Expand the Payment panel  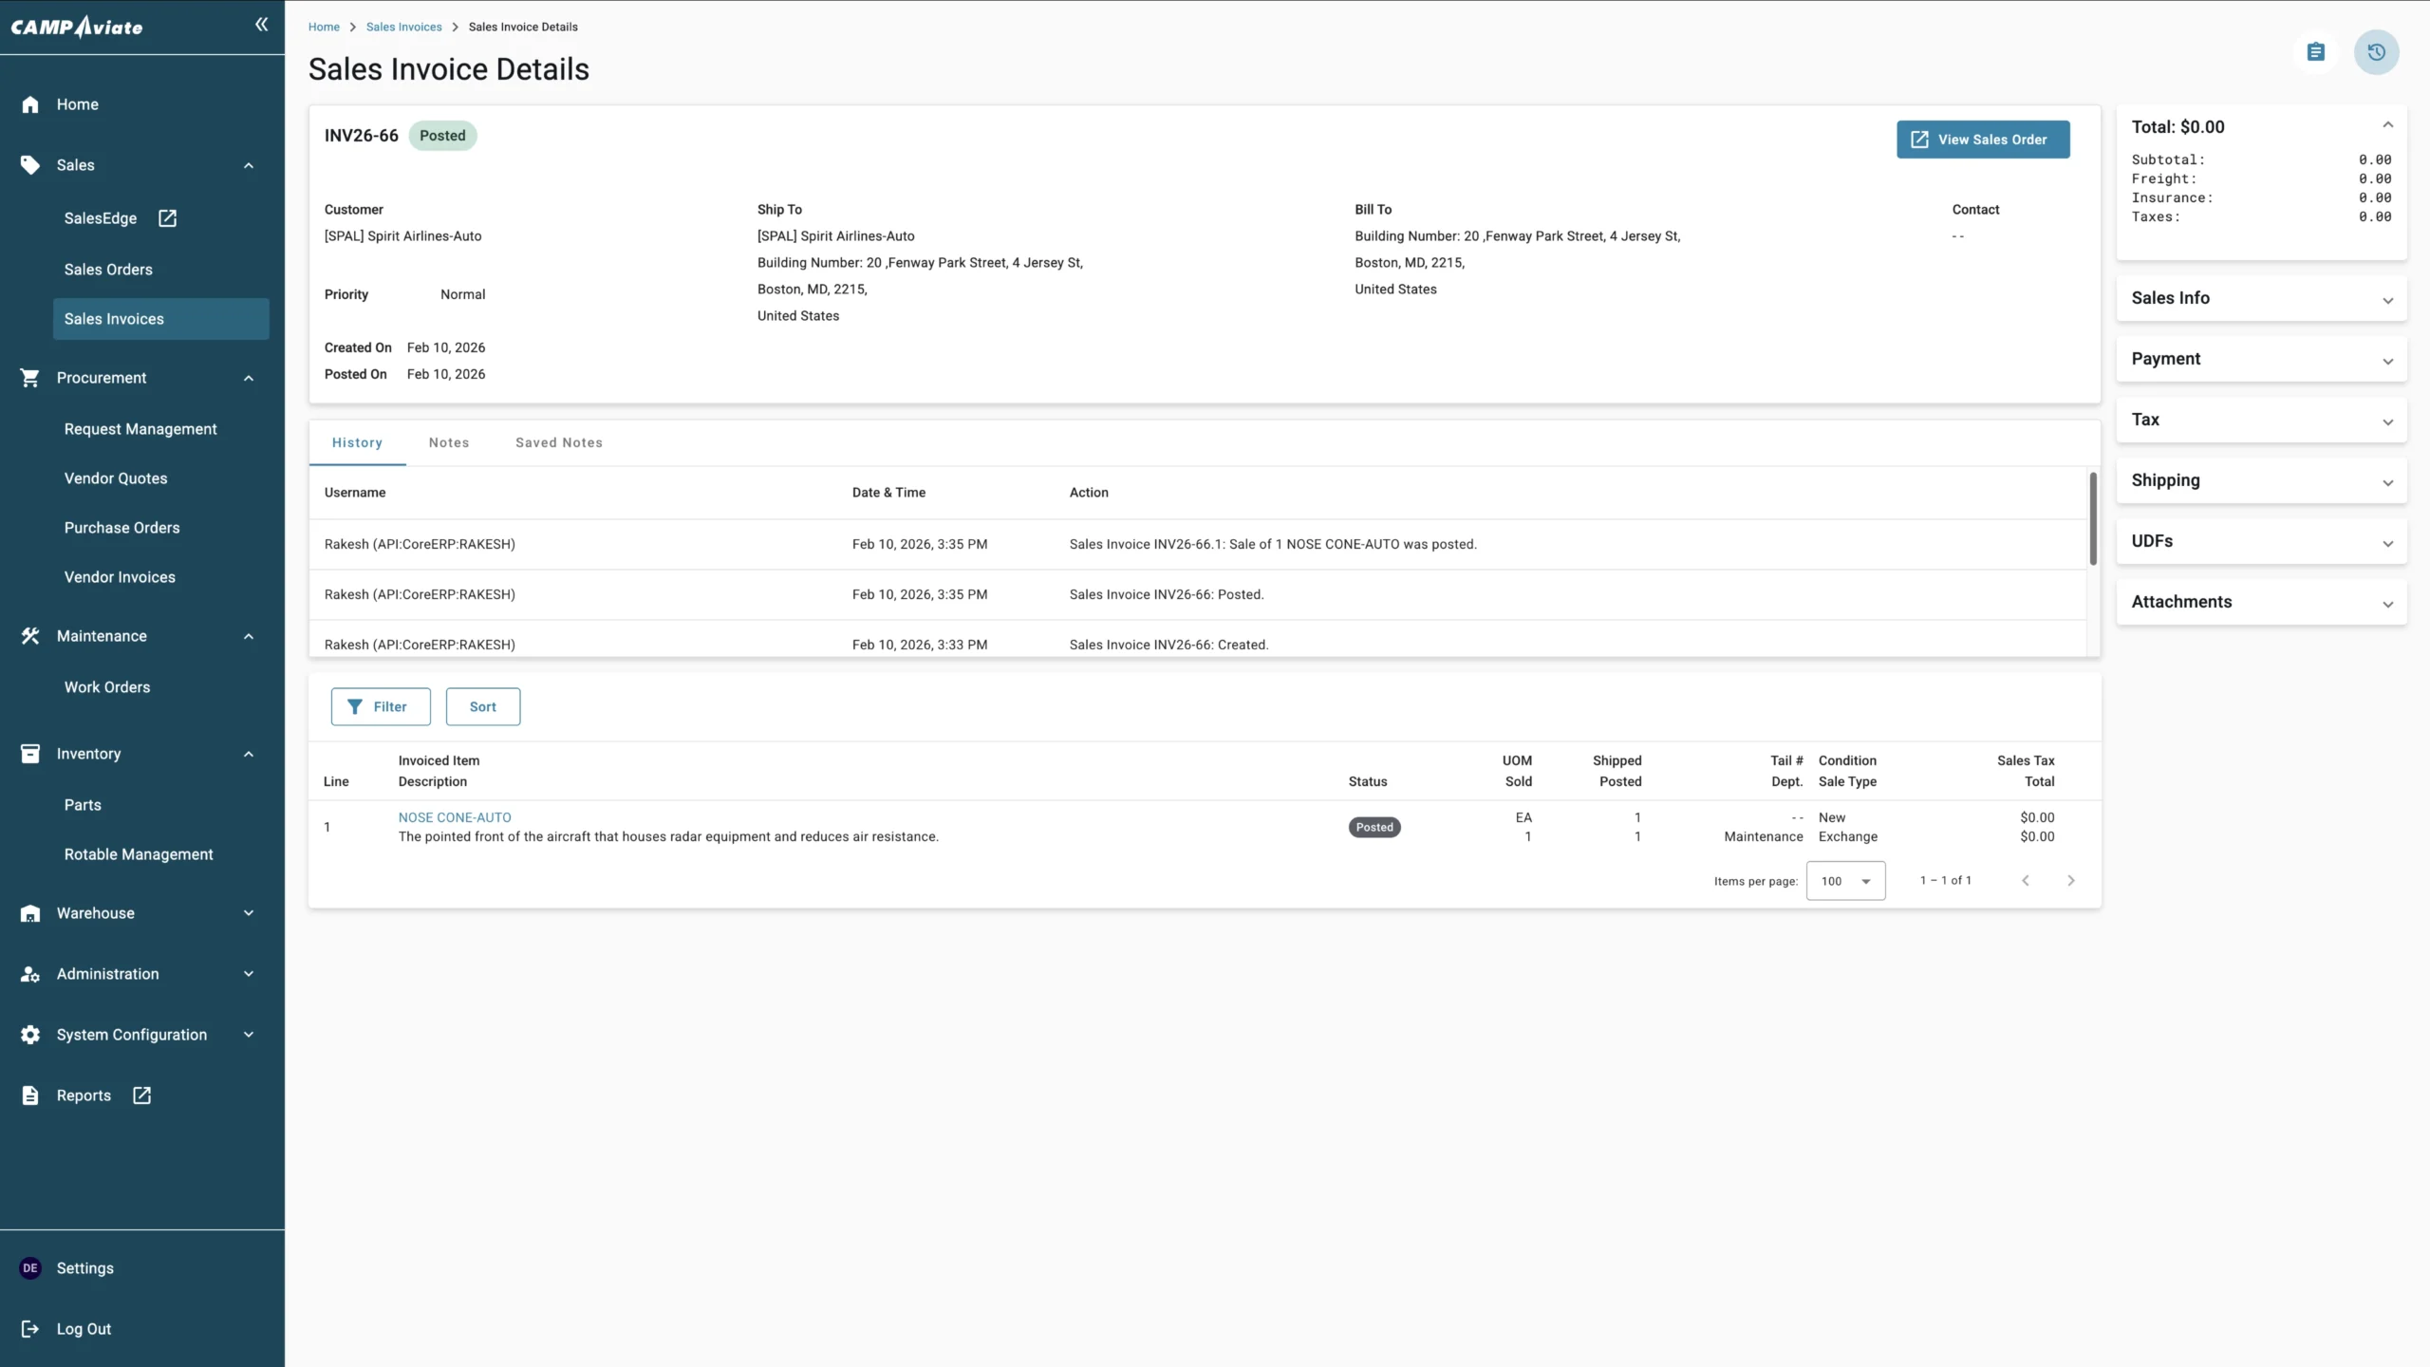[x=2261, y=359]
